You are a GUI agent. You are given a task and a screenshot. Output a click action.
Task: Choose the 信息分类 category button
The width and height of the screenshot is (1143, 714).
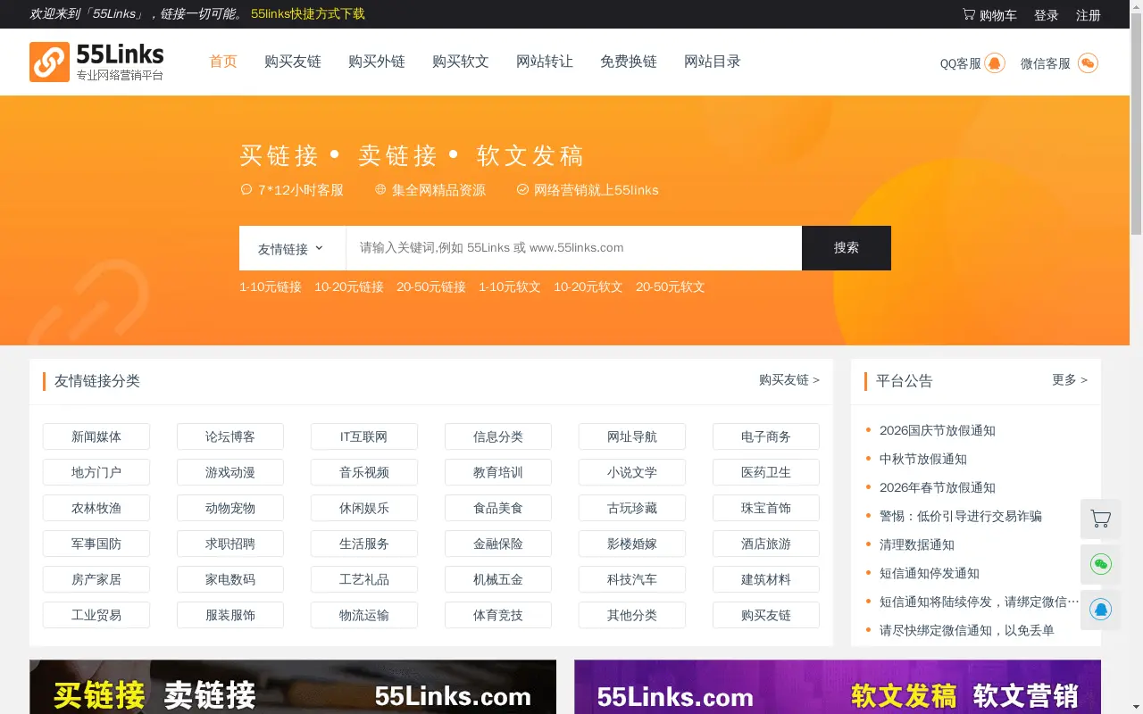498,436
